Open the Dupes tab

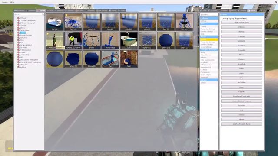click(113, 10)
